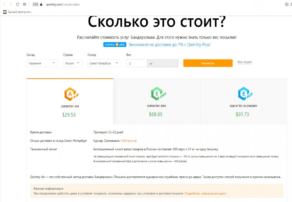Click the Примерно 12-22 дней delivery time
The height and width of the screenshot is (202, 292).
pos(108,132)
